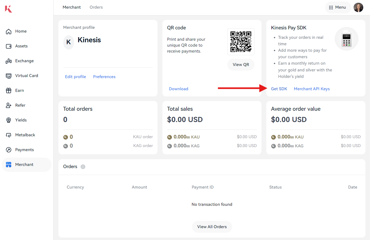Click the KAU coin icon under Total orders
Image resolution: width=370 pixels, height=240 pixels.
65,137
